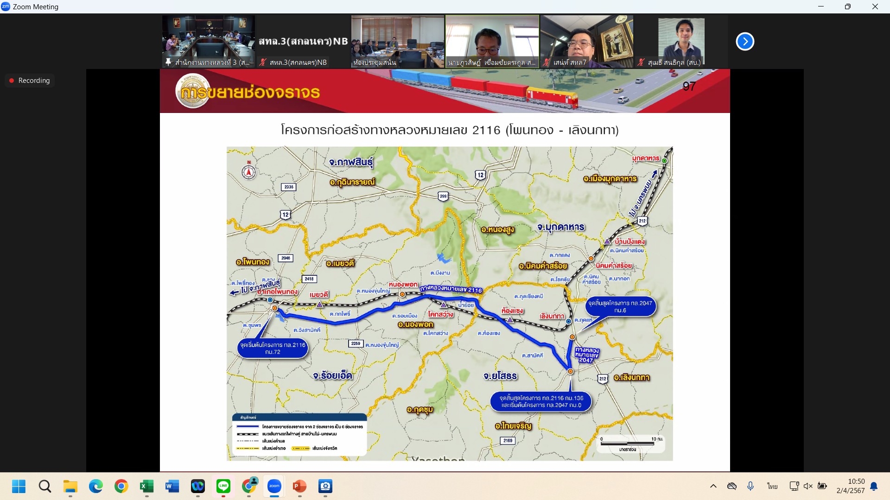Show next participants with the blue arrow

click(x=745, y=42)
